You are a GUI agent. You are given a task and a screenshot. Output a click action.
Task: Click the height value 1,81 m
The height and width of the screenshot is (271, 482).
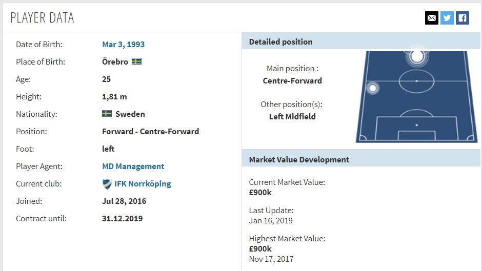[x=114, y=97]
